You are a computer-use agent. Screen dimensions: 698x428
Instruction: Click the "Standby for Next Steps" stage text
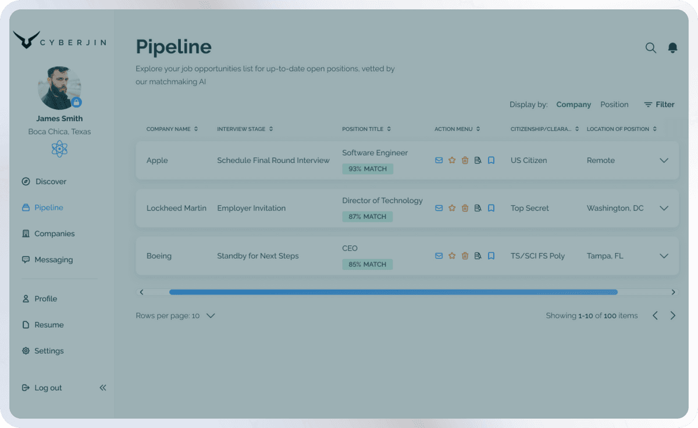(x=258, y=256)
